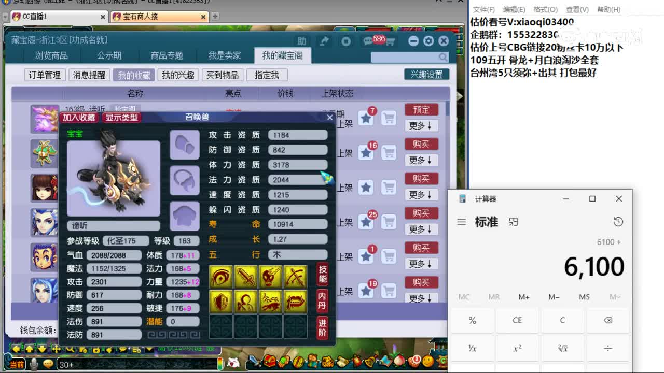Click the 助 help icon in the title bar
The image size is (664, 373).
[x=301, y=41]
